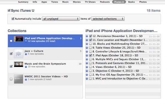165x102 pixels.
Task: Check episode 8. Controller Lifecycle checkbox
Action: pyautogui.click(x=90, y=52)
